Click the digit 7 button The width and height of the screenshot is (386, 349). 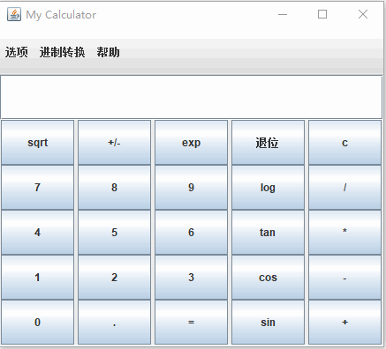pos(37,188)
